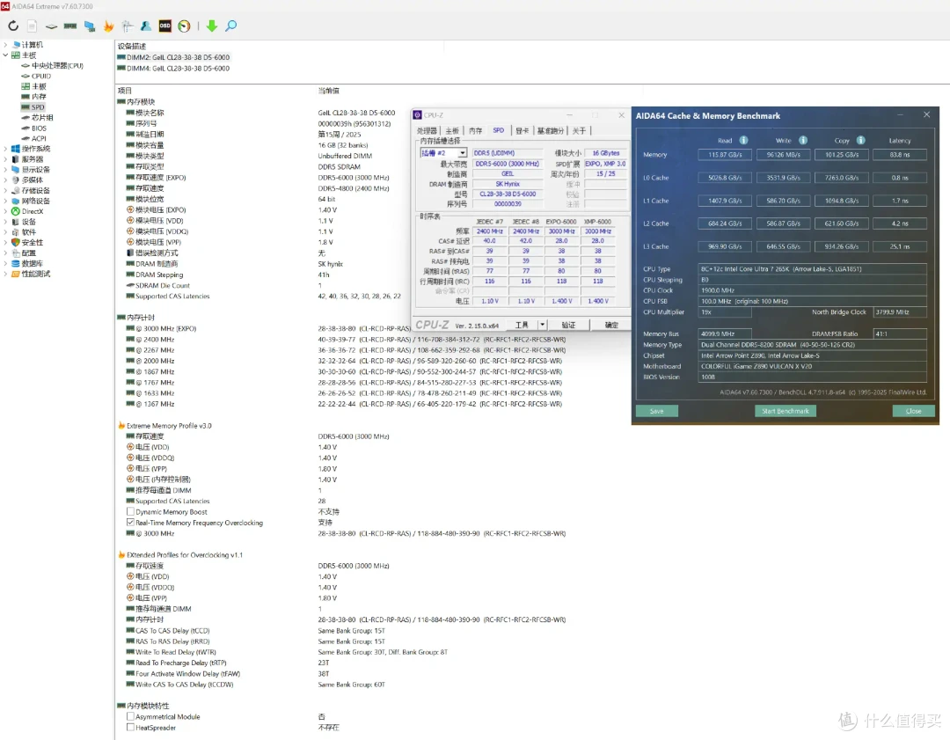This screenshot has width=950, height=740.
Task: Toggle HeatSpreader checkbox
Action: coord(130,728)
